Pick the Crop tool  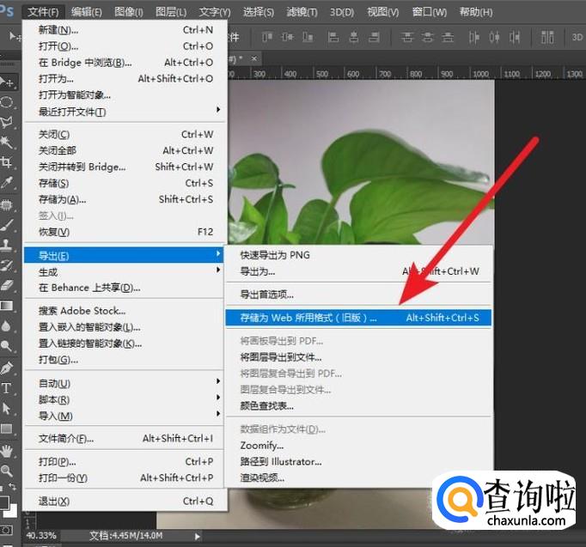(8, 162)
